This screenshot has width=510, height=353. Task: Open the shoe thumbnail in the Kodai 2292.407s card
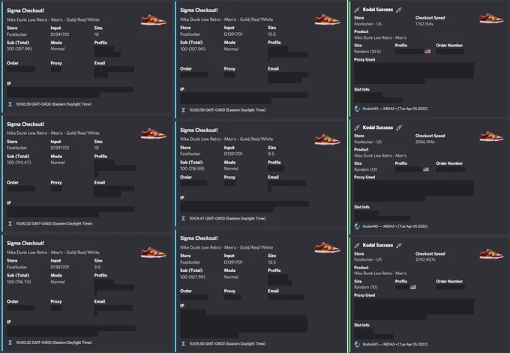(x=491, y=253)
